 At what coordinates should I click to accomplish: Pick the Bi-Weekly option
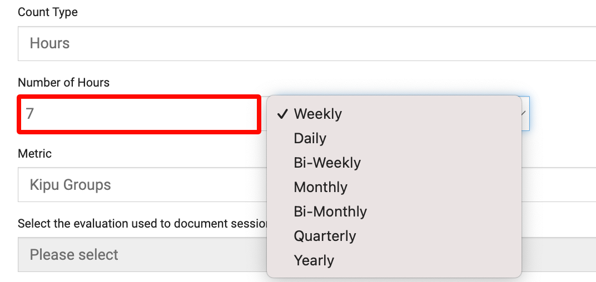(x=327, y=163)
